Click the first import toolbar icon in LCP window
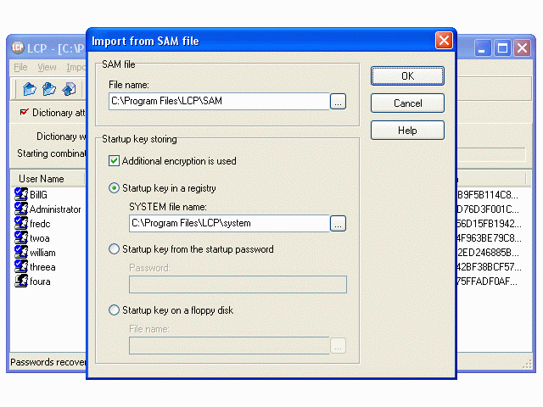This screenshot has height=407, width=543. click(x=30, y=89)
